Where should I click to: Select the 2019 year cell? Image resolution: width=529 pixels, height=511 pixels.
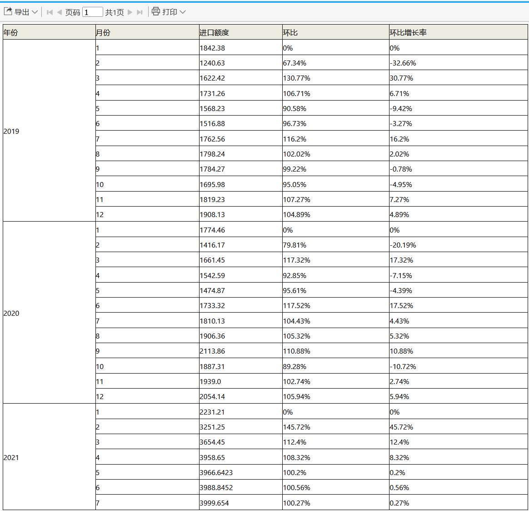(49, 131)
